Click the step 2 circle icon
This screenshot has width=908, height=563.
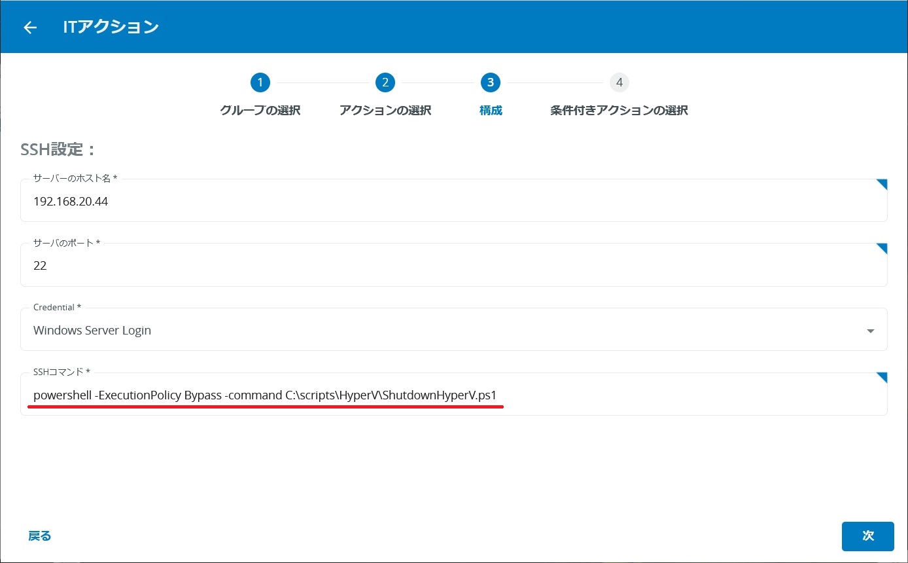point(385,82)
